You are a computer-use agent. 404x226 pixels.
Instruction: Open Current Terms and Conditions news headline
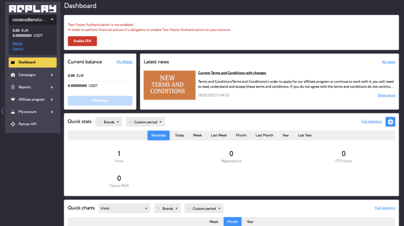[232, 73]
